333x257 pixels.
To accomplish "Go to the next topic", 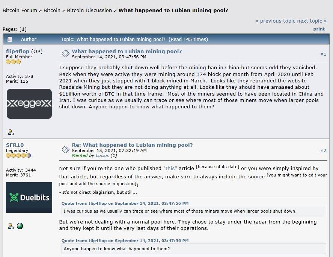I will tap(312, 21).
